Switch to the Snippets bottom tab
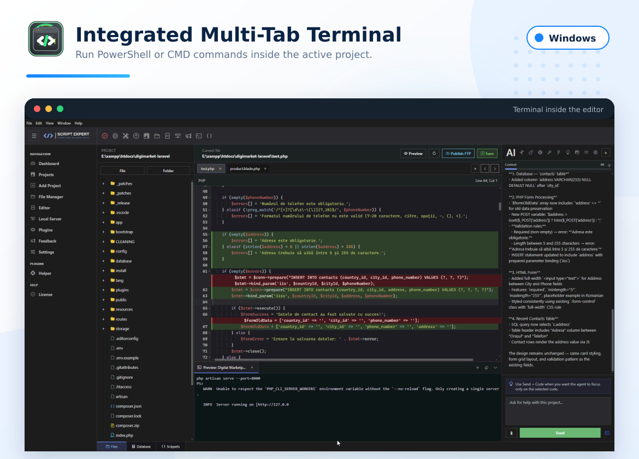The width and height of the screenshot is (639, 459). tap(171, 447)
